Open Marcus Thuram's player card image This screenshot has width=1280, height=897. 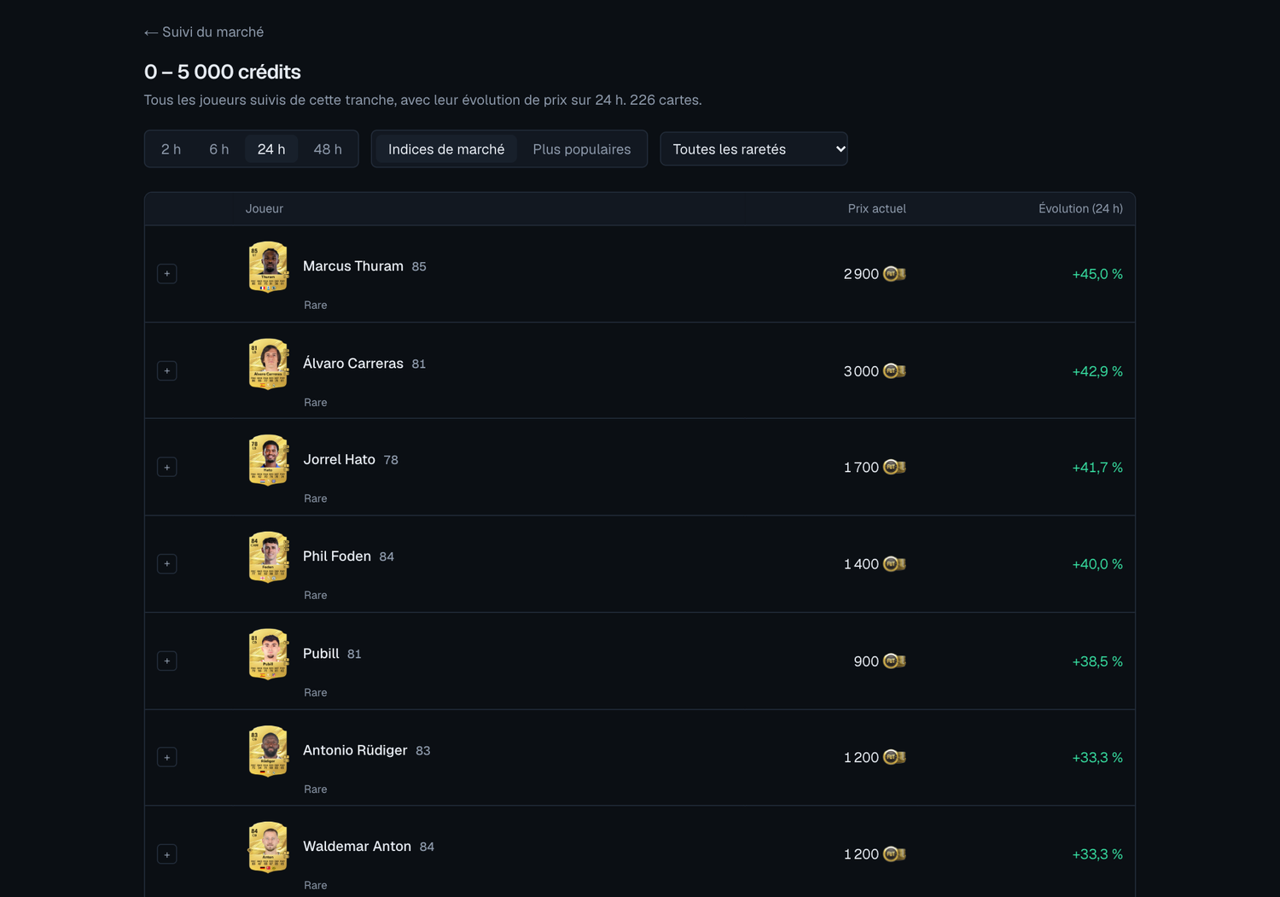pyautogui.click(x=268, y=267)
